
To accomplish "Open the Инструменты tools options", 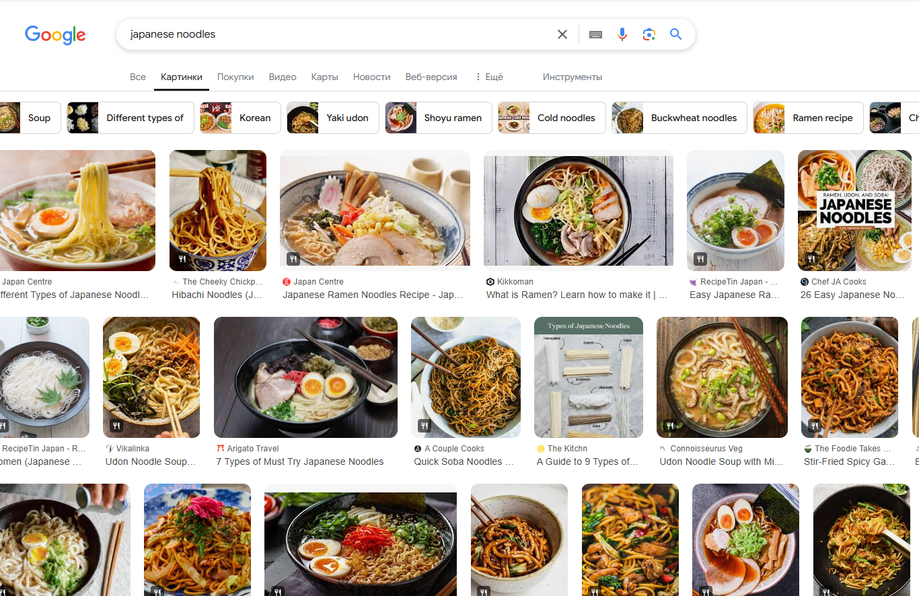I will pos(573,77).
